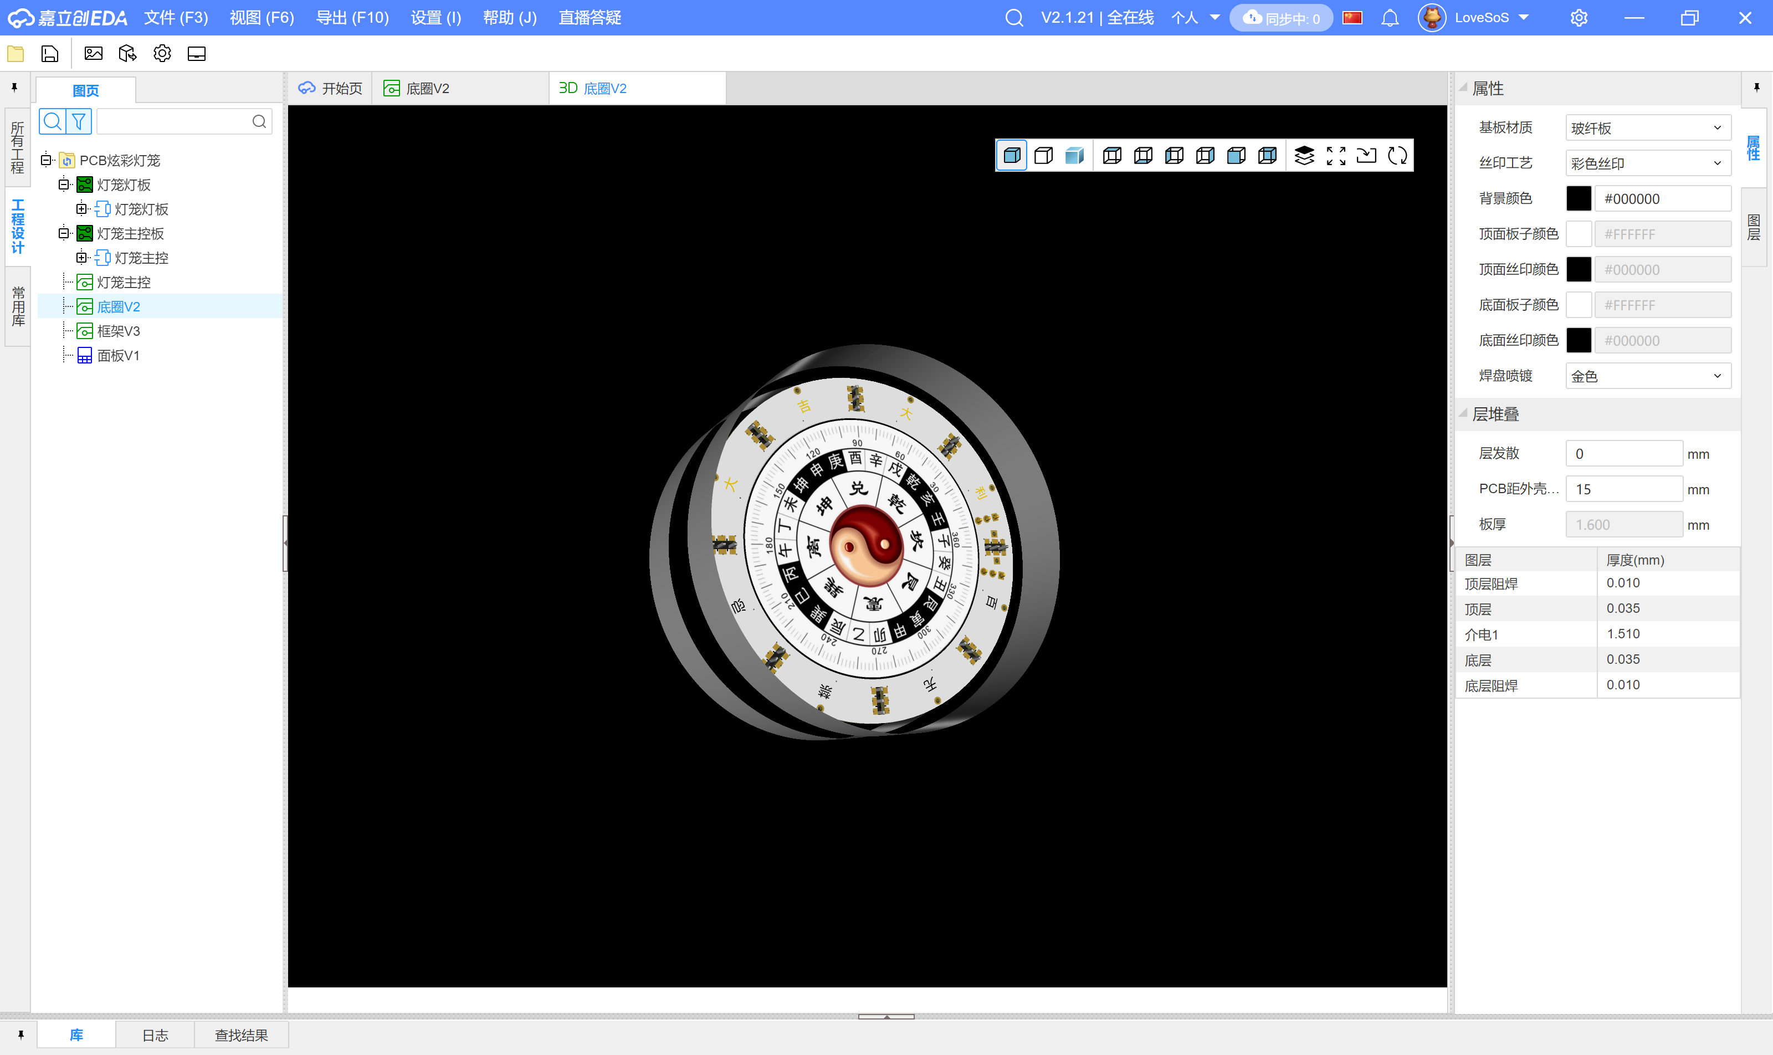Click the export image icon in toolbar

93,53
